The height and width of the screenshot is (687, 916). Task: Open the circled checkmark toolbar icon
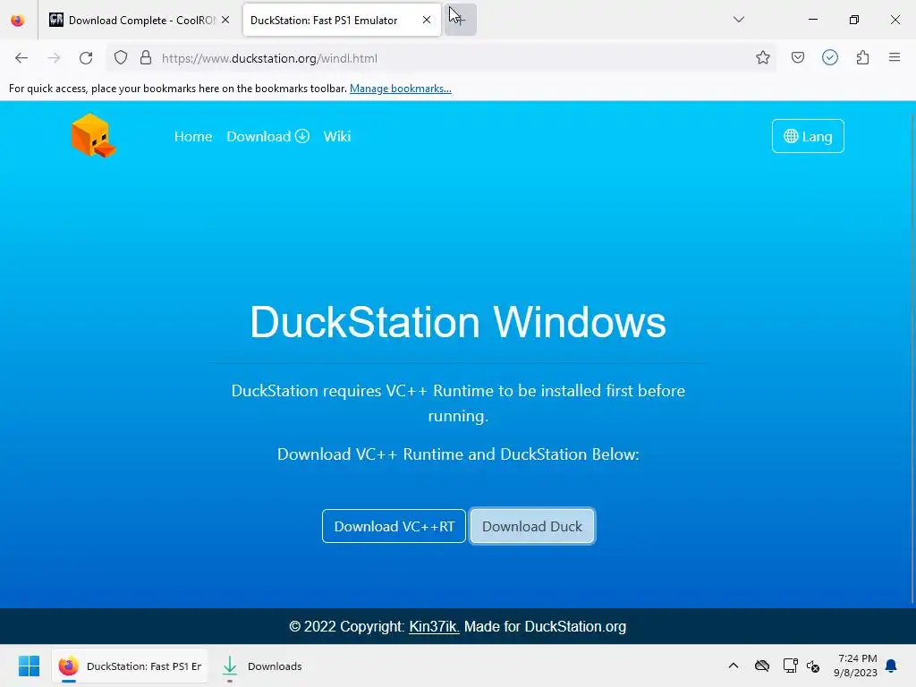click(x=829, y=57)
